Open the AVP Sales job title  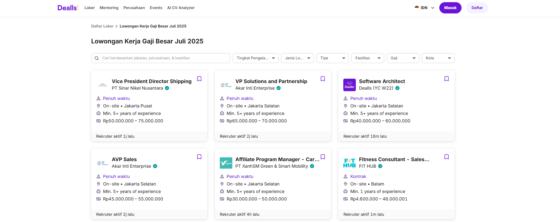click(x=124, y=159)
